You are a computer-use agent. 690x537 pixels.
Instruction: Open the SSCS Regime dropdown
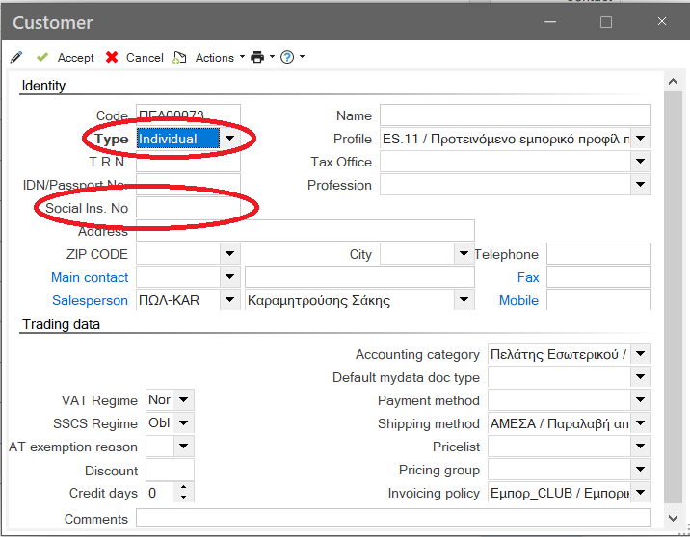tap(184, 422)
